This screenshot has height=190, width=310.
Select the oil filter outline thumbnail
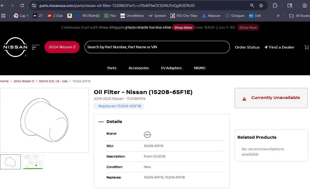10,162
